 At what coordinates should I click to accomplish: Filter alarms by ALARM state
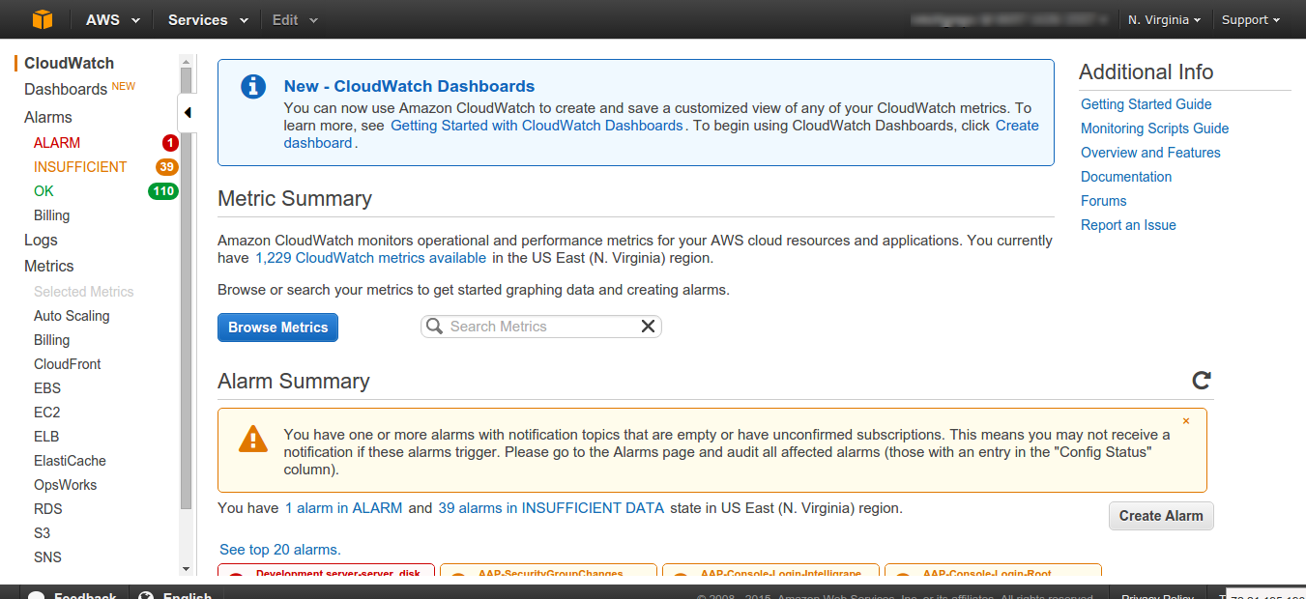[x=57, y=143]
